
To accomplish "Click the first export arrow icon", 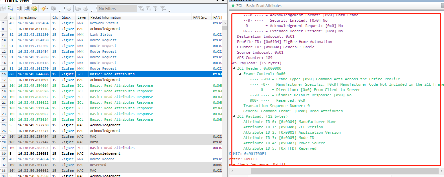I will (x=78, y=8).
